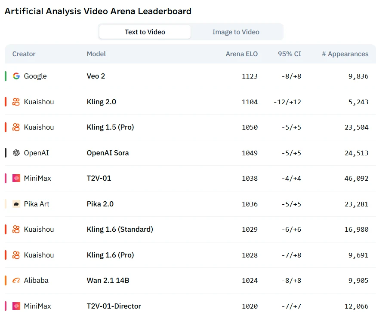Click the Google logo icon in Veo 2 row

pos(16,76)
